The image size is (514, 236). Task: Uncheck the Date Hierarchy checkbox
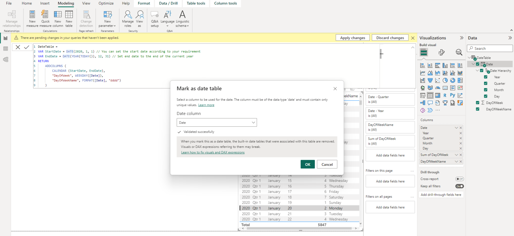(x=482, y=71)
